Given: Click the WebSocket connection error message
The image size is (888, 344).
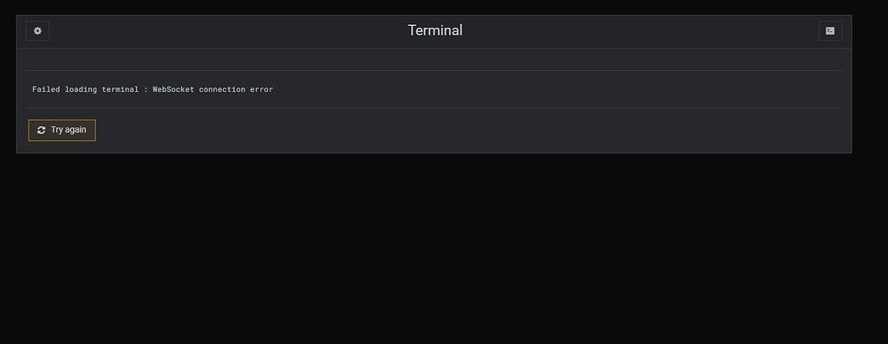Looking at the screenshot, I should click(x=153, y=89).
